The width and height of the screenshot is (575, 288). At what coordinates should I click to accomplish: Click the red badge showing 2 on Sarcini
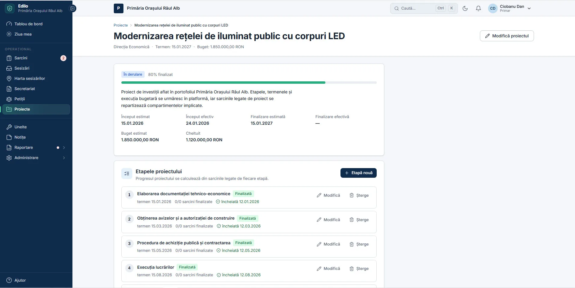click(x=63, y=58)
